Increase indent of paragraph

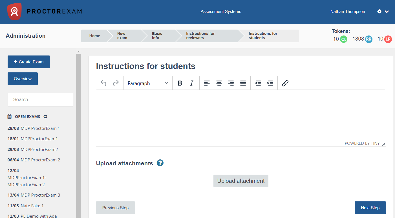pyautogui.click(x=270, y=83)
